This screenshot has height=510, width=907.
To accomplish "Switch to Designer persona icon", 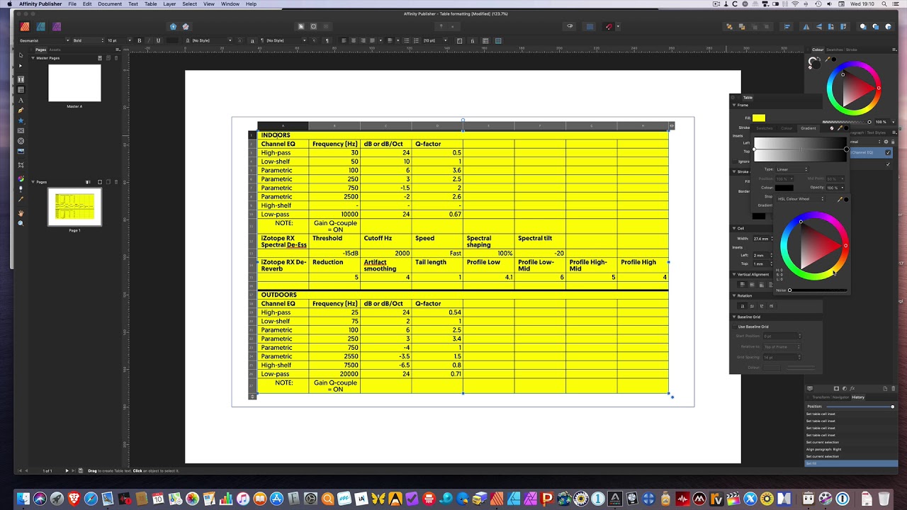I will tap(41, 27).
